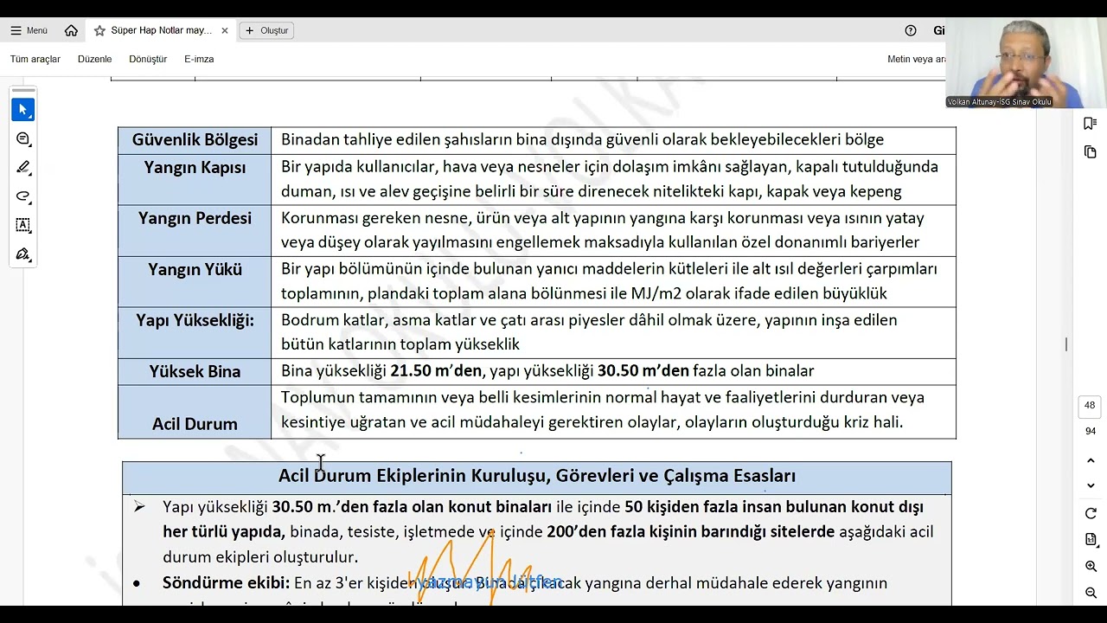1107x623 pixels.
Task: Select the highlighter pen tool
Action: 23,168
